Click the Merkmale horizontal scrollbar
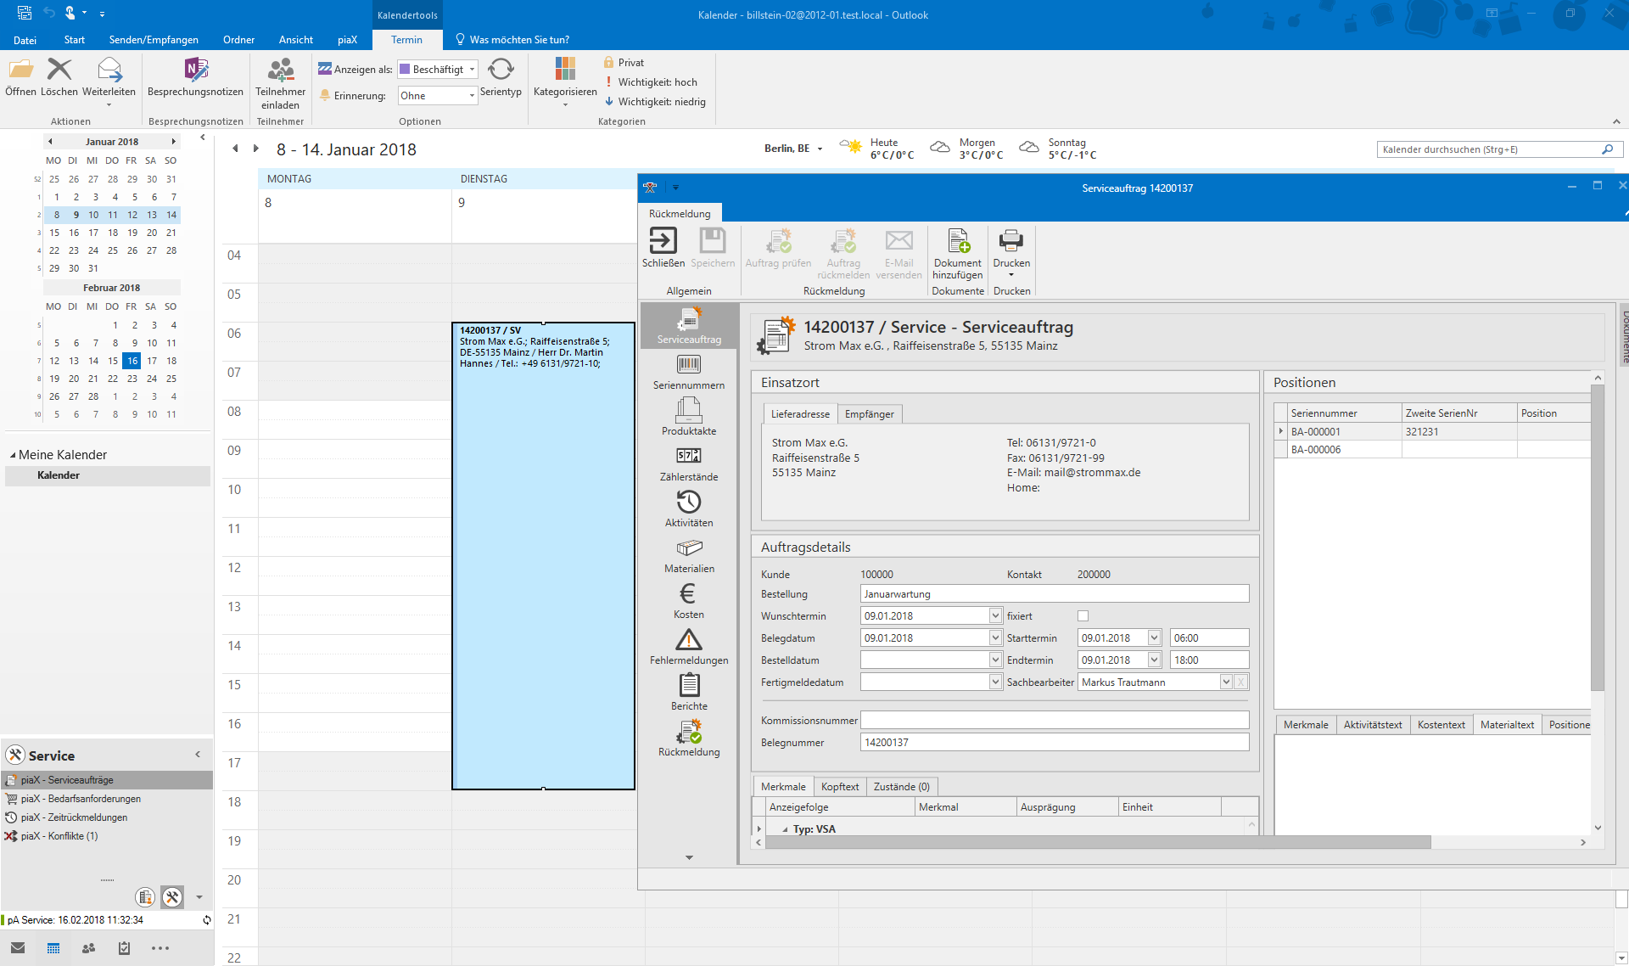1629x966 pixels. point(1098,842)
